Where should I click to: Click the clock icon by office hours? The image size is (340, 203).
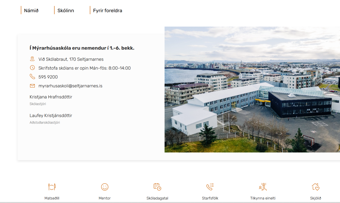[x=32, y=68]
